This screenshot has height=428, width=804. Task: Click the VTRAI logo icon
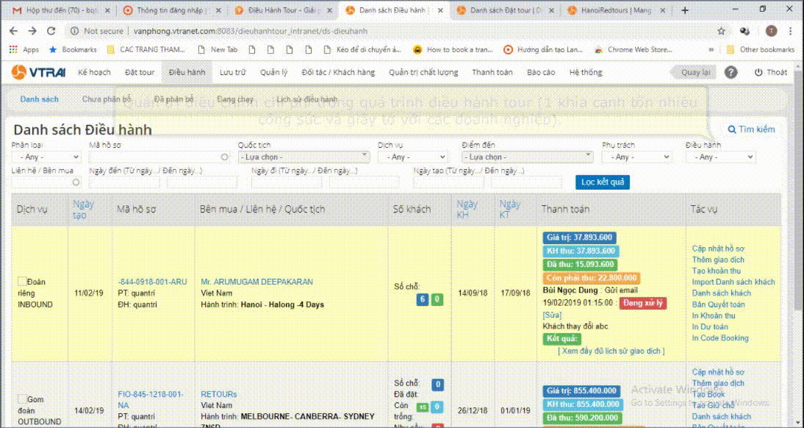pos(20,72)
